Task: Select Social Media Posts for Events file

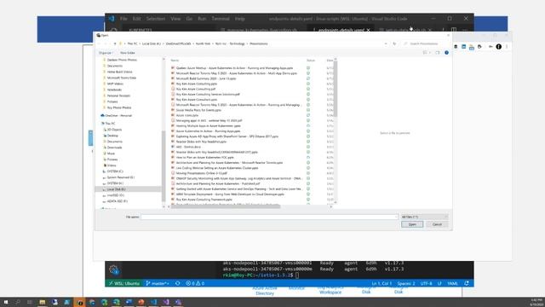Action: [198, 110]
